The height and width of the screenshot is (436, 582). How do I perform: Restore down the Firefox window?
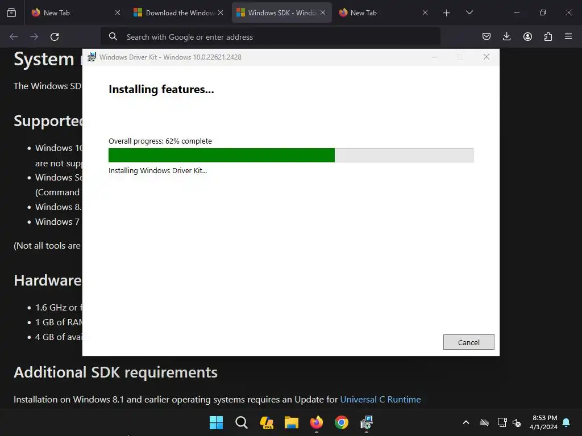tap(543, 12)
